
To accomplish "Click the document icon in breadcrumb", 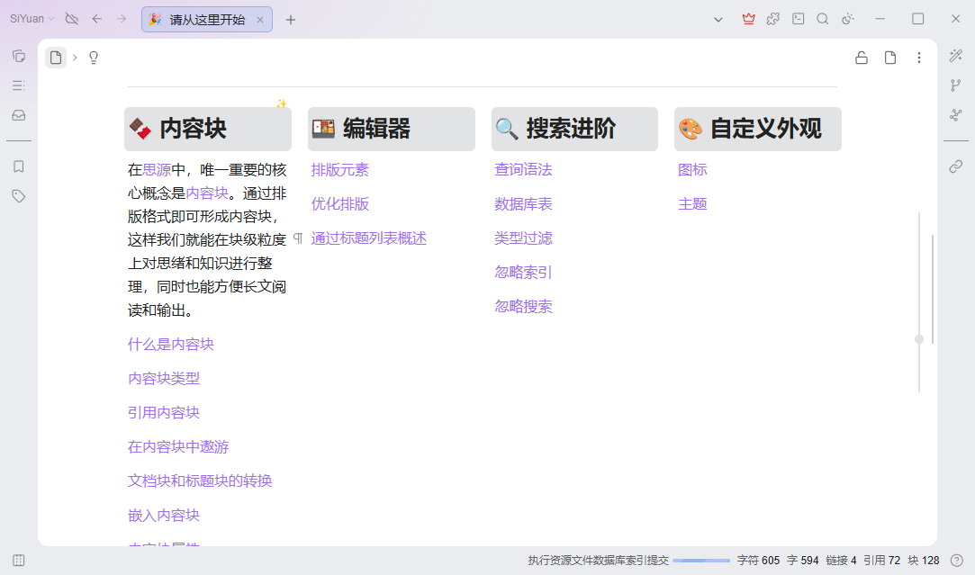I will click(x=56, y=58).
